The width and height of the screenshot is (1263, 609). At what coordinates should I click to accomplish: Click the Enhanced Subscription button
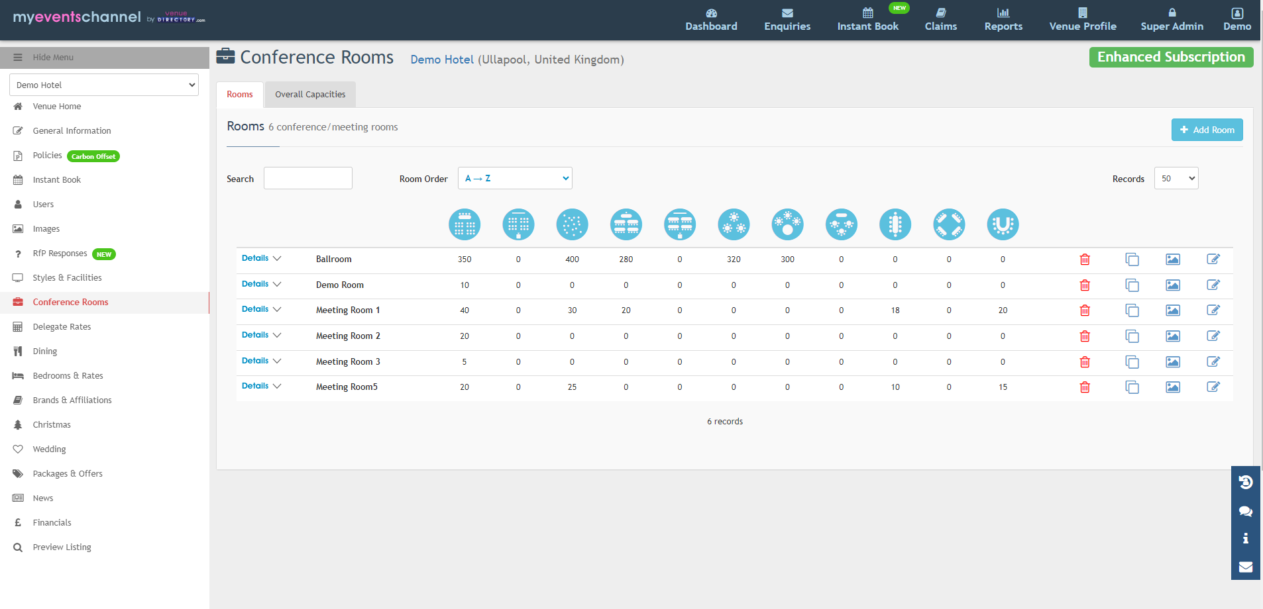click(x=1171, y=57)
